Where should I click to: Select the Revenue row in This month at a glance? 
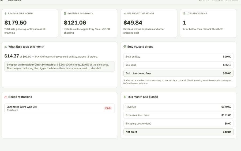click(178, 107)
